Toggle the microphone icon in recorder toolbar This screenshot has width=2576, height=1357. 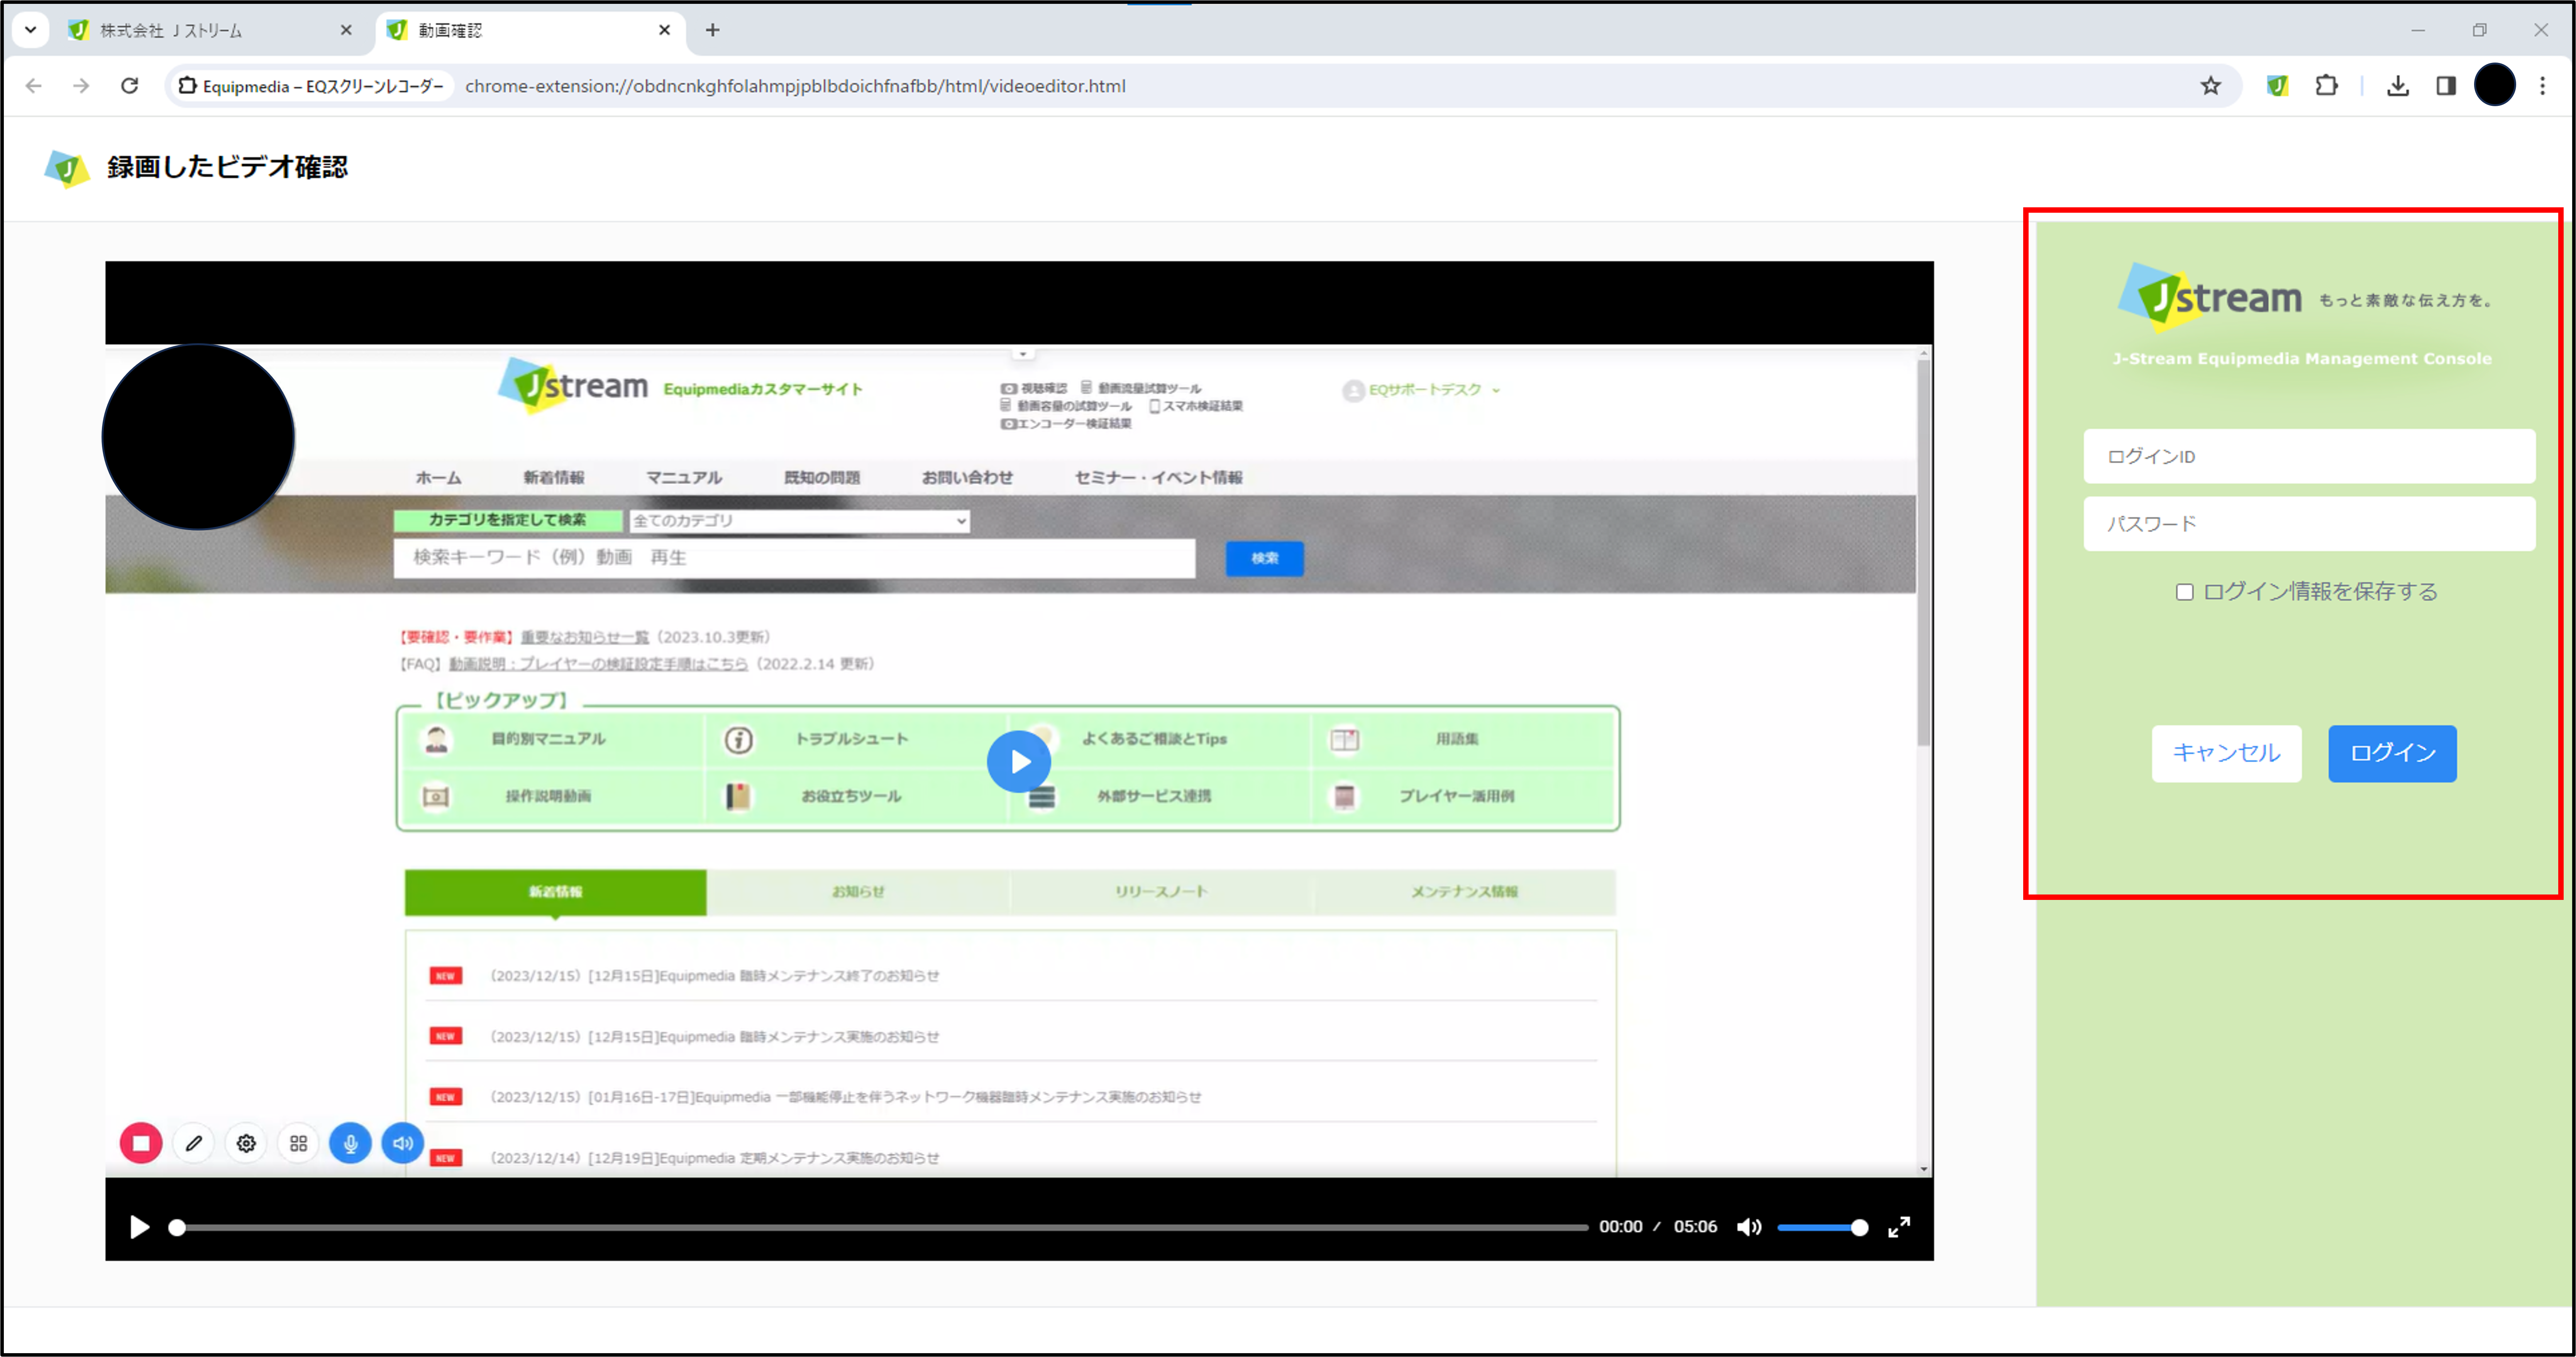[350, 1143]
